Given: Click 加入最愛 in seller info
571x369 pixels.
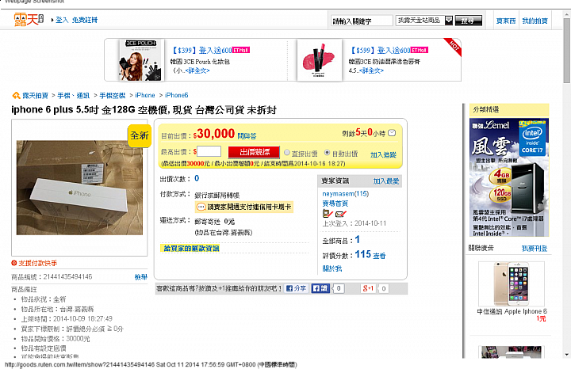Looking at the screenshot, I should point(386,181).
